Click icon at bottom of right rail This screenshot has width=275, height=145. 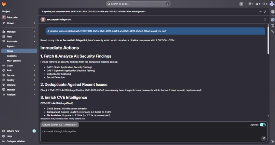coord(273,141)
